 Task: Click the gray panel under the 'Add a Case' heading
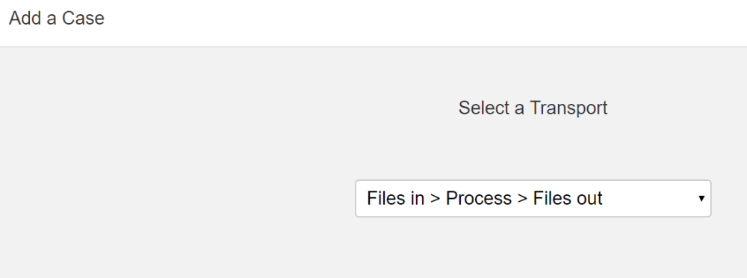coord(176,96)
